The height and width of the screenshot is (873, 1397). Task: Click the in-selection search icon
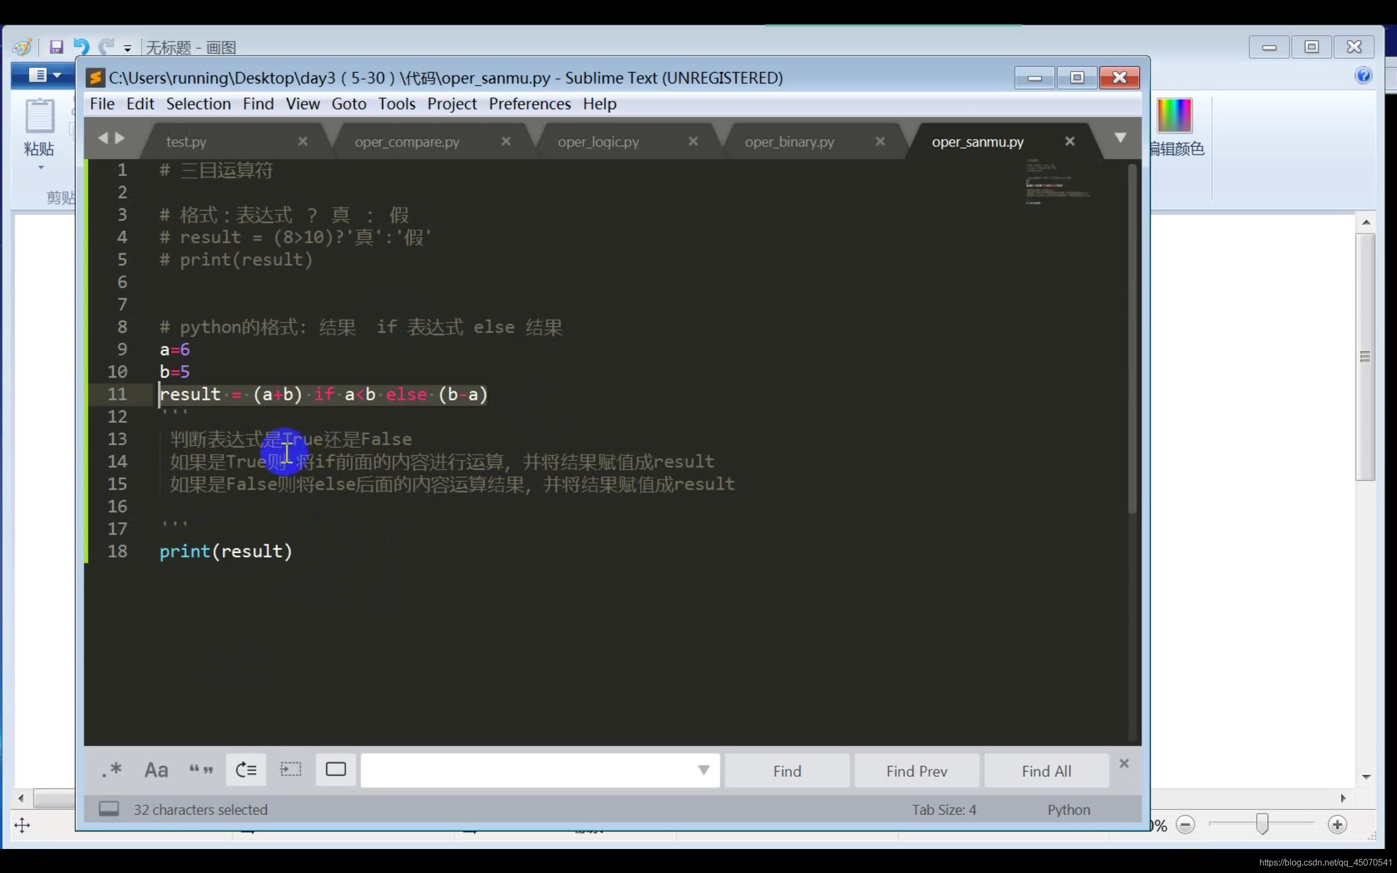point(290,770)
